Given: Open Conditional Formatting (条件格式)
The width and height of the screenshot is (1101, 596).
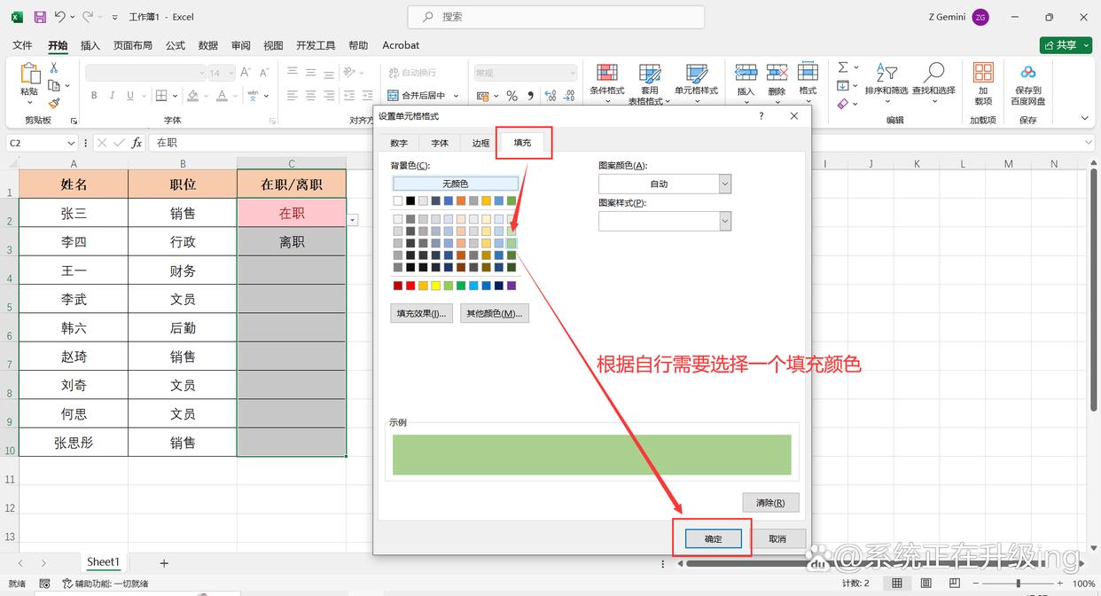Looking at the screenshot, I should click(607, 82).
